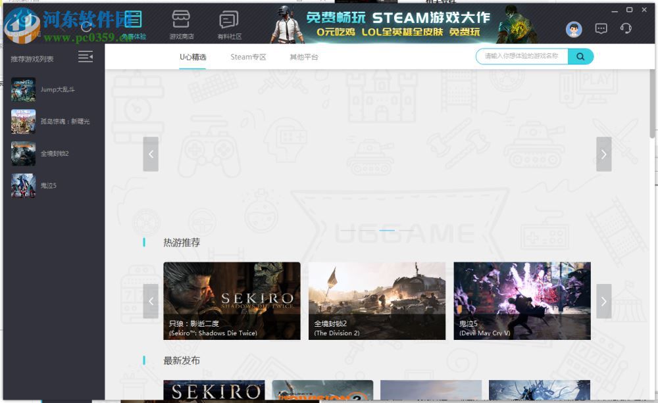Open the user avatar profile
Viewport: 658px width, 403px height.
coord(574,30)
